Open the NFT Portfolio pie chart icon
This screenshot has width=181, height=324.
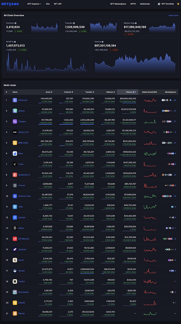coord(159,4)
